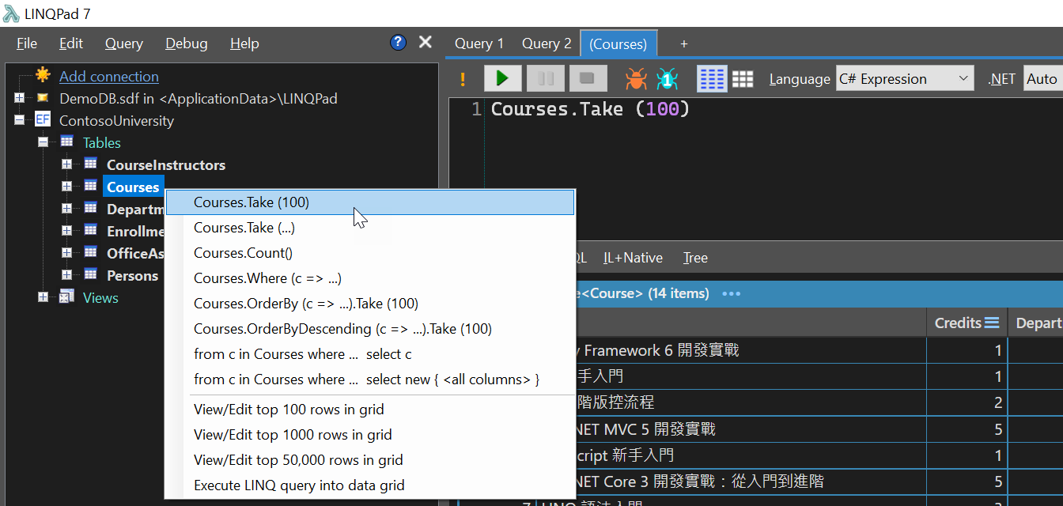Open the Query menu
This screenshot has width=1063, height=506.
pos(124,43)
